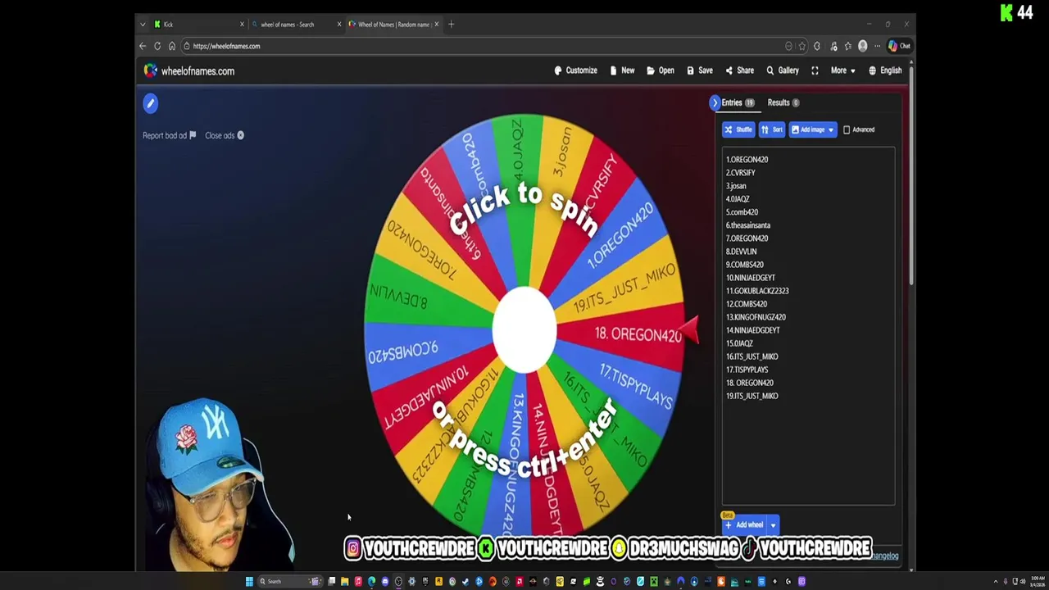Shuffle the wheel entries

tap(738, 129)
